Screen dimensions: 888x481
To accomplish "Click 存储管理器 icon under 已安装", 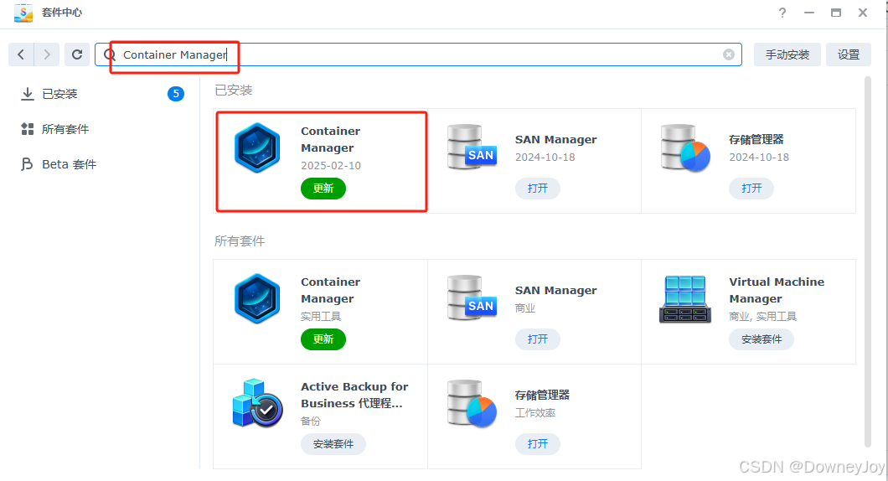I will [685, 147].
